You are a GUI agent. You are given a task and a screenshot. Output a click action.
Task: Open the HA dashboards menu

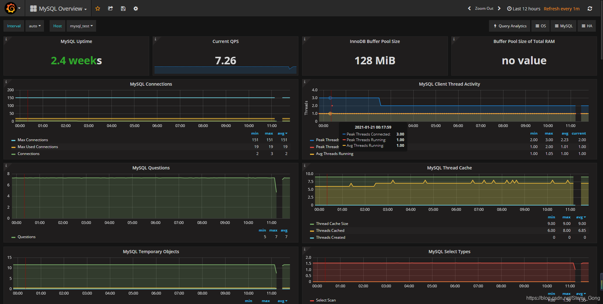click(x=587, y=26)
